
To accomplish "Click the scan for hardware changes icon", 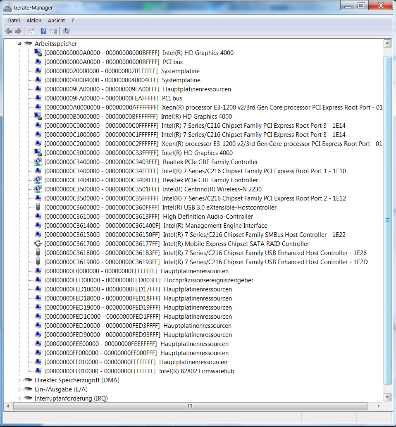I will (x=66, y=31).
